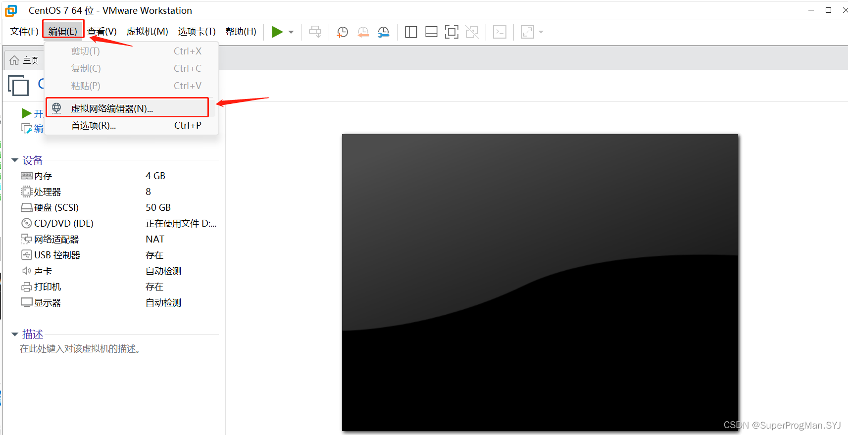Image resolution: width=848 pixels, height=435 pixels.
Task: Click the printer icon
Action: point(26,287)
